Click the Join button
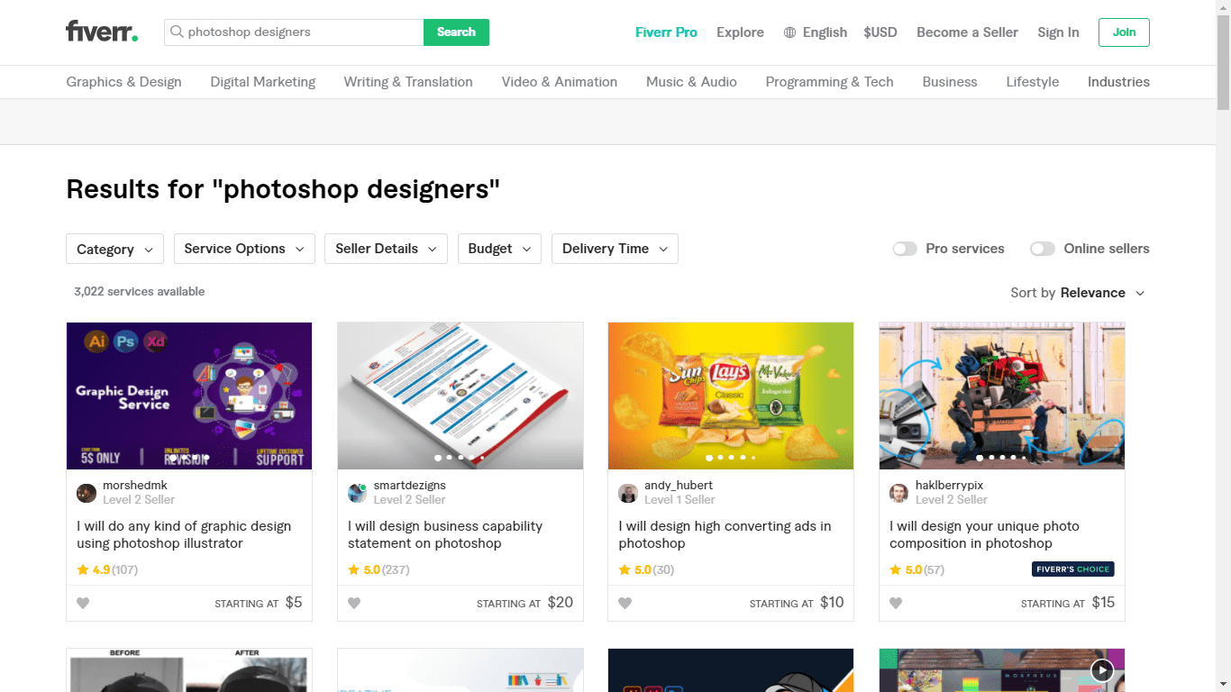 click(1124, 32)
